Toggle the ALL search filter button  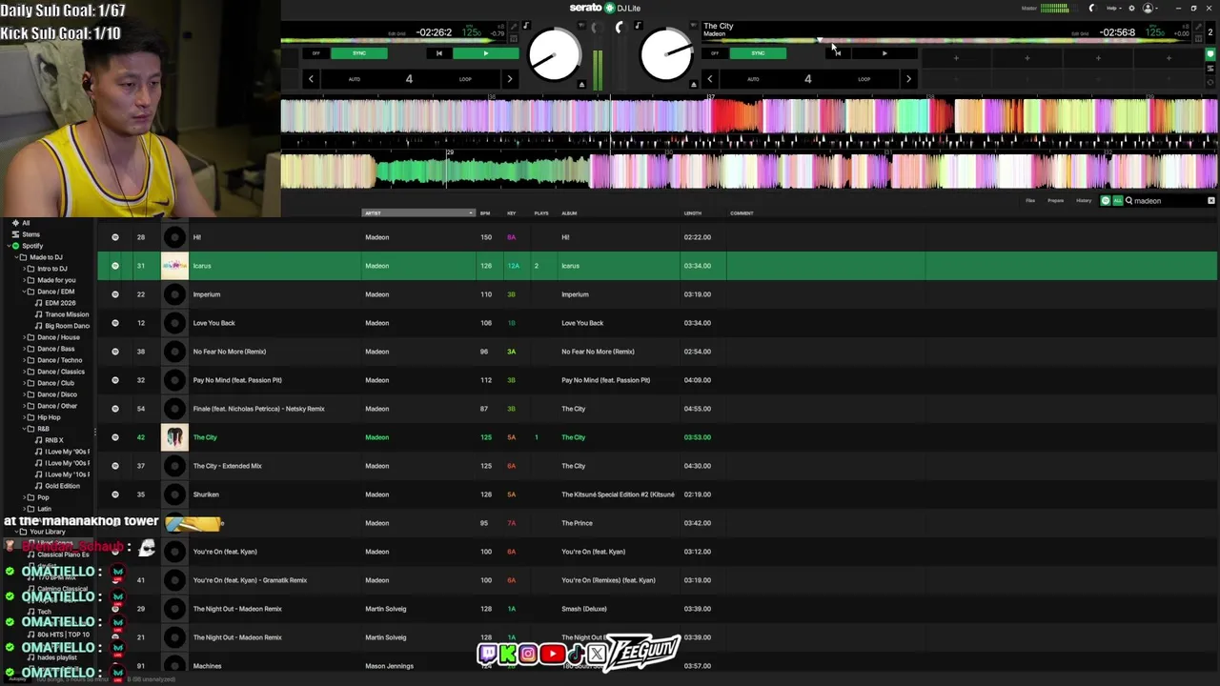[x=1117, y=201]
